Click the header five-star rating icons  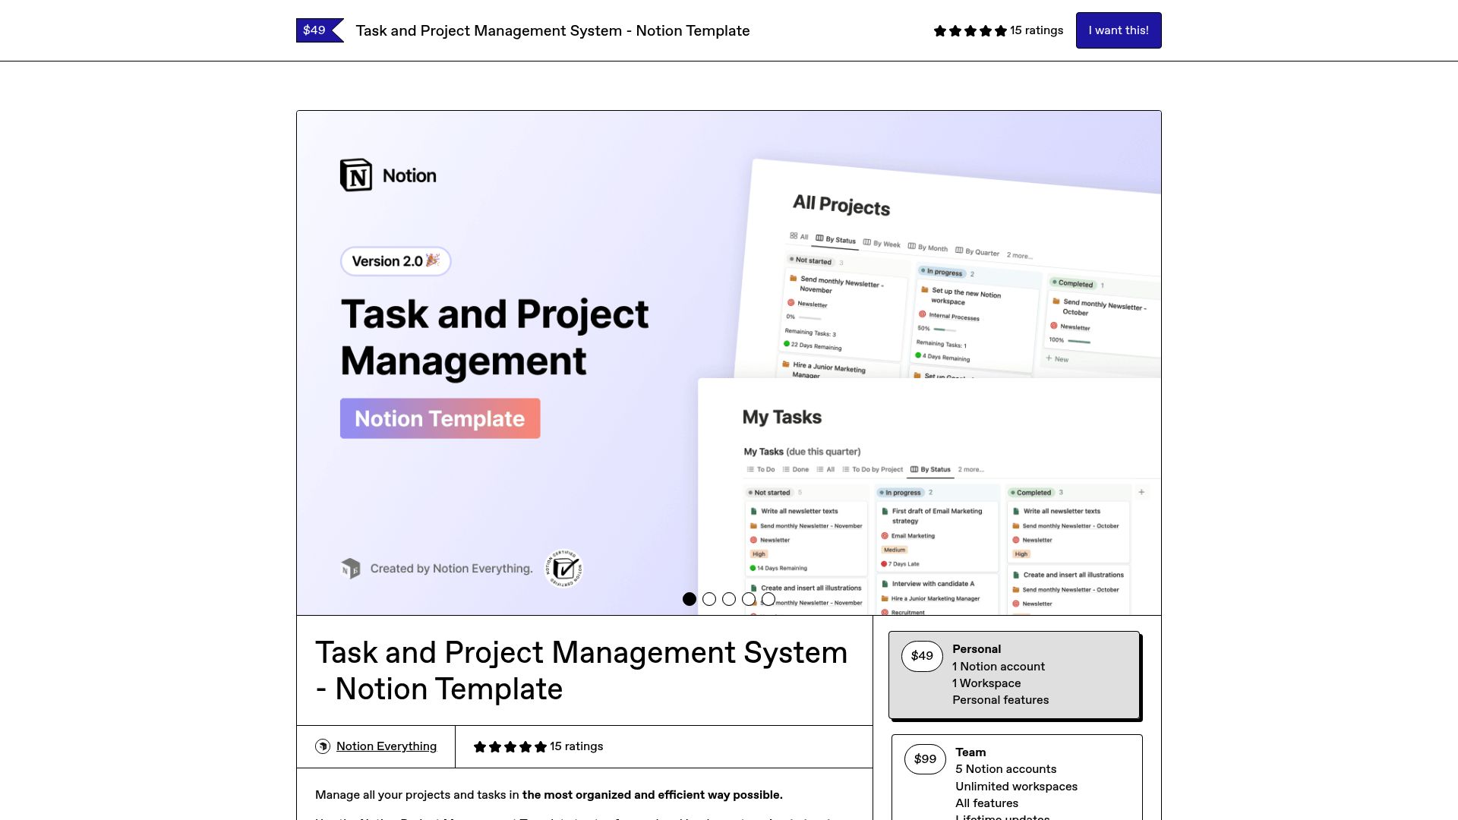[970, 31]
